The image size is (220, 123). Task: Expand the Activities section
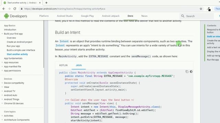2,116
